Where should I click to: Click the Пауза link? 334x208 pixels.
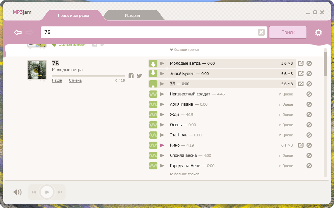click(x=57, y=80)
